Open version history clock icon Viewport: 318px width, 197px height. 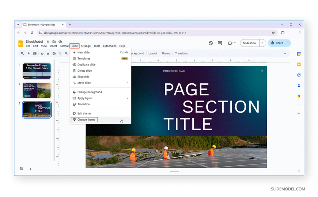coord(211,43)
